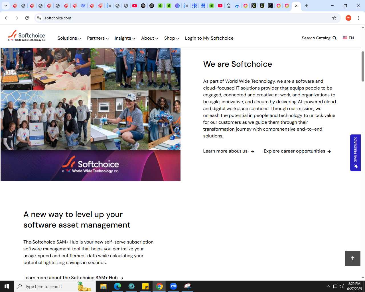Screen dimensions: 365x292
Task: Click the We are Softchoice heading
Action: pos(238,64)
